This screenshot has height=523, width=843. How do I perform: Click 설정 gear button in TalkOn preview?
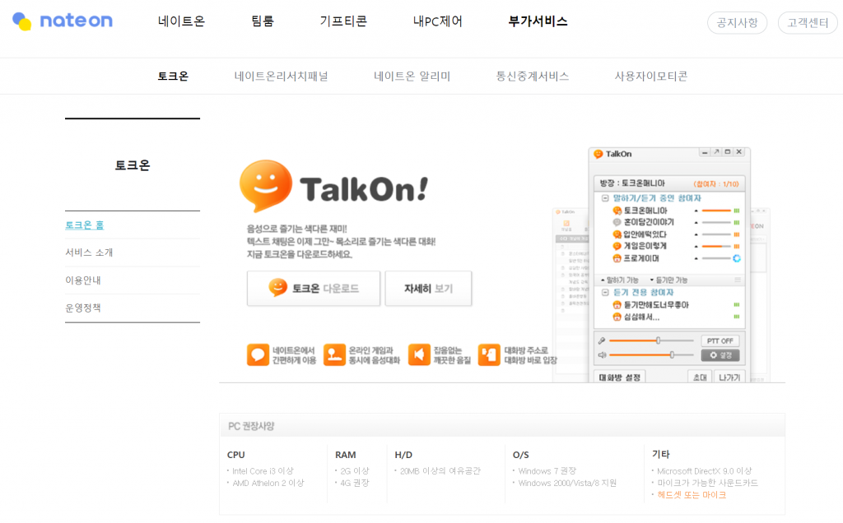point(720,355)
